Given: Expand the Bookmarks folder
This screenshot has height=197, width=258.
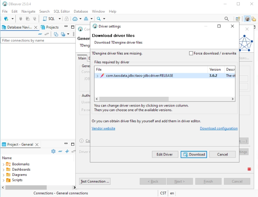Looking at the screenshot, I should 4,164.
